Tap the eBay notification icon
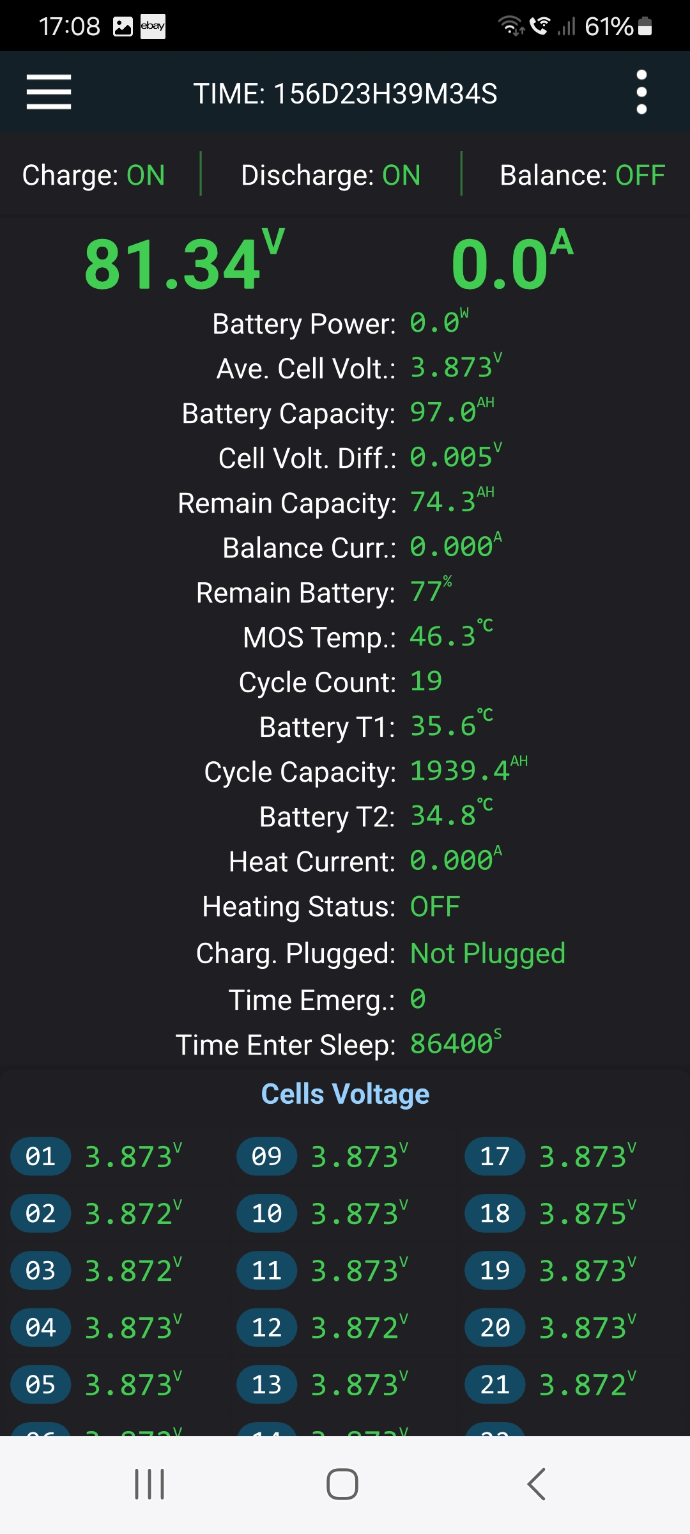The image size is (690, 1534). coord(153,26)
